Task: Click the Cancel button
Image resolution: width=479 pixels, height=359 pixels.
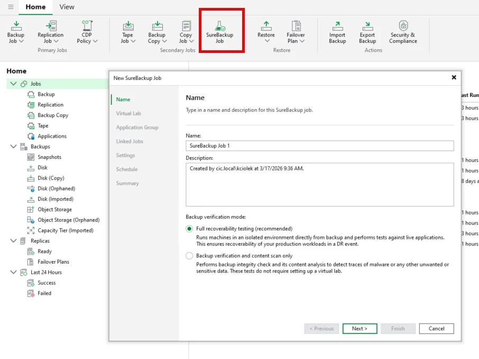Action: [436, 328]
